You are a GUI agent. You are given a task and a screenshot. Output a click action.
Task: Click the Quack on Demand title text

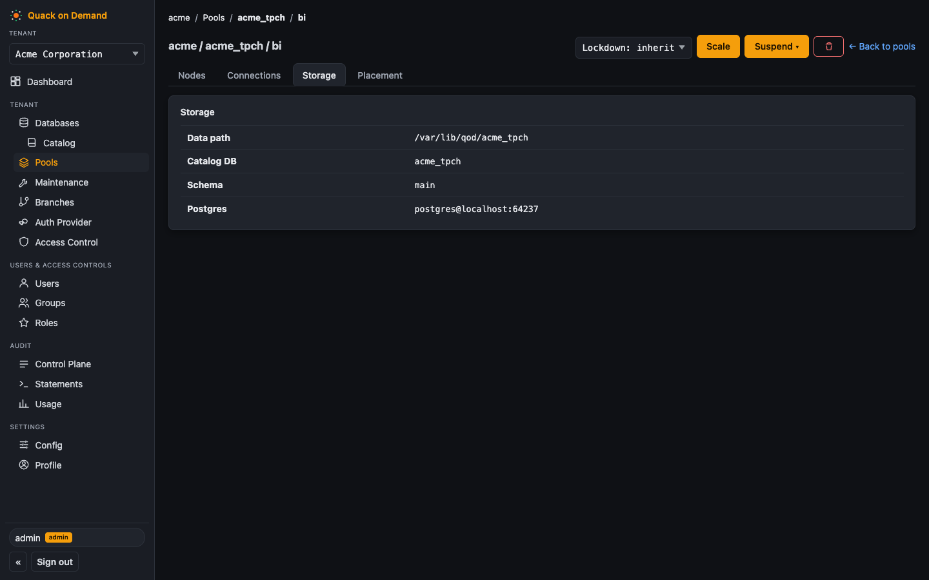pyautogui.click(x=67, y=15)
